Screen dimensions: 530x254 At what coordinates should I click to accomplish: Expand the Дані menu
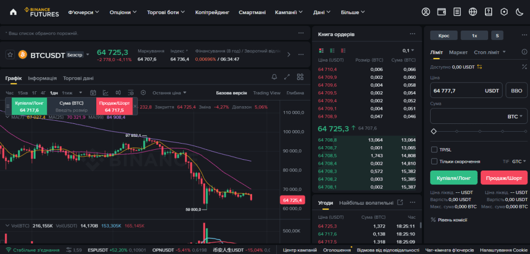pyautogui.click(x=321, y=12)
